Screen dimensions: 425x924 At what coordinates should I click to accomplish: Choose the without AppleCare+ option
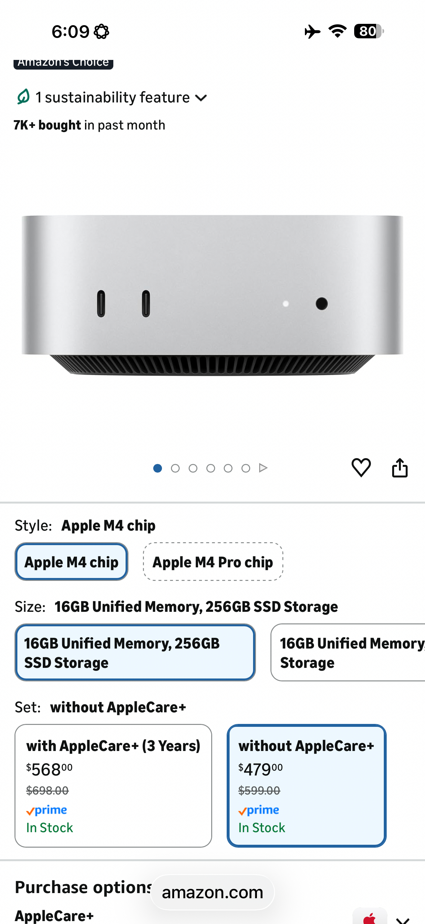tap(307, 785)
